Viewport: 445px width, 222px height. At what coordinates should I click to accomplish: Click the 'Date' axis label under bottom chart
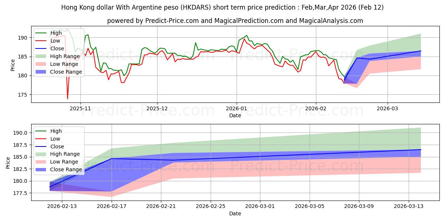(x=235, y=213)
